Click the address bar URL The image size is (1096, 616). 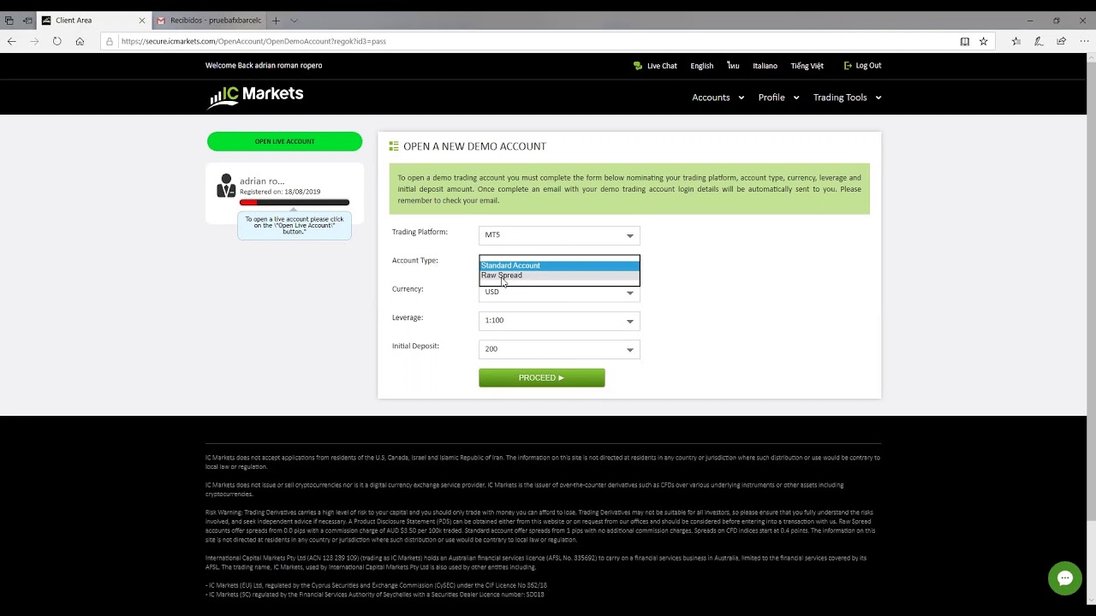pyautogui.click(x=253, y=41)
